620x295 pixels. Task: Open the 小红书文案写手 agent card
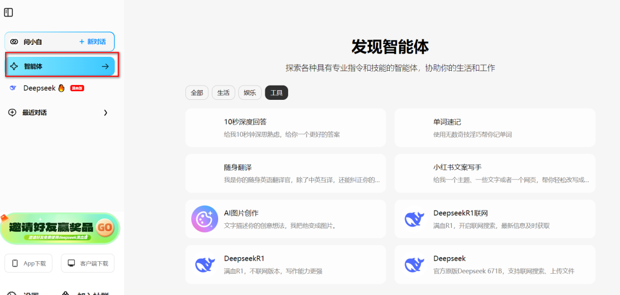tap(495, 173)
